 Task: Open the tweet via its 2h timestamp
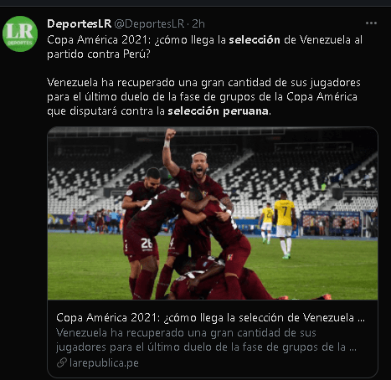pos(198,23)
